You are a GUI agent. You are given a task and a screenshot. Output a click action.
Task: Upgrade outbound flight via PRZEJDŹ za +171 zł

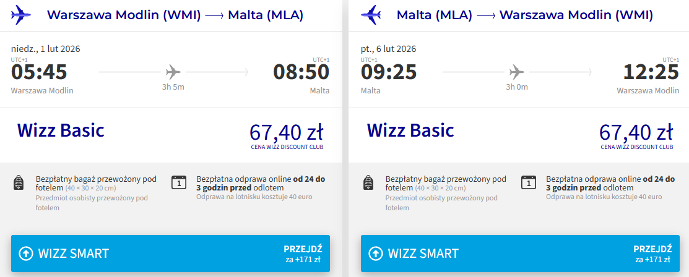pyautogui.click(x=303, y=254)
